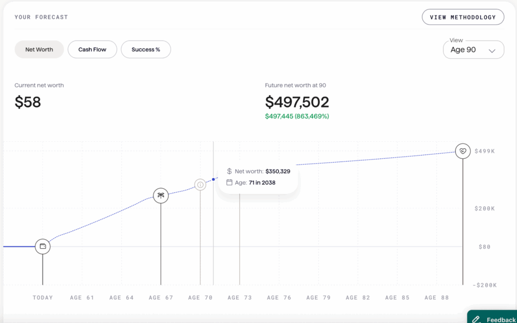Click the heart icon at chart end

click(462, 151)
